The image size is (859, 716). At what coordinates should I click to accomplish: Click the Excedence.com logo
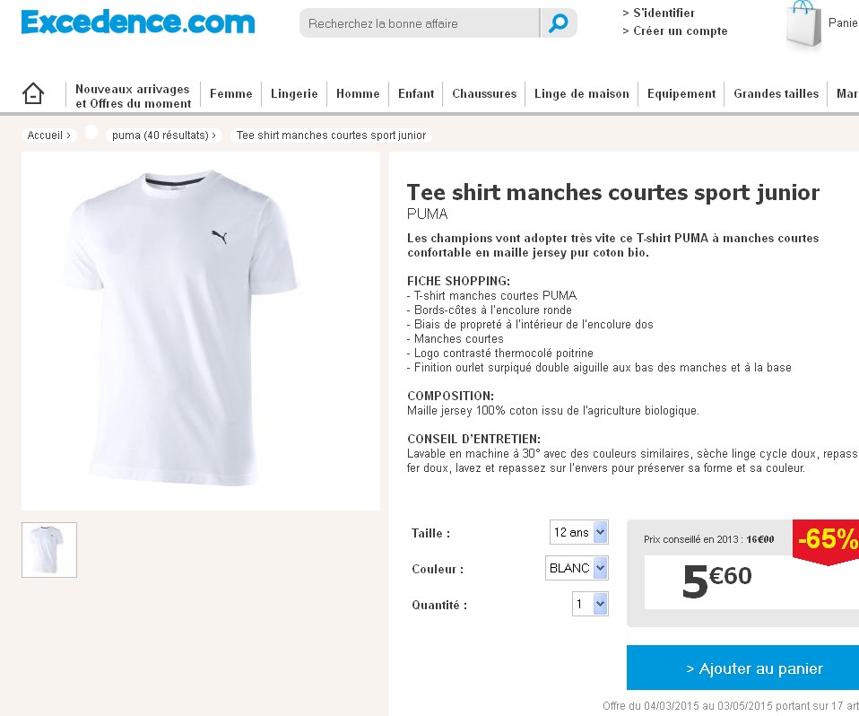(x=138, y=22)
